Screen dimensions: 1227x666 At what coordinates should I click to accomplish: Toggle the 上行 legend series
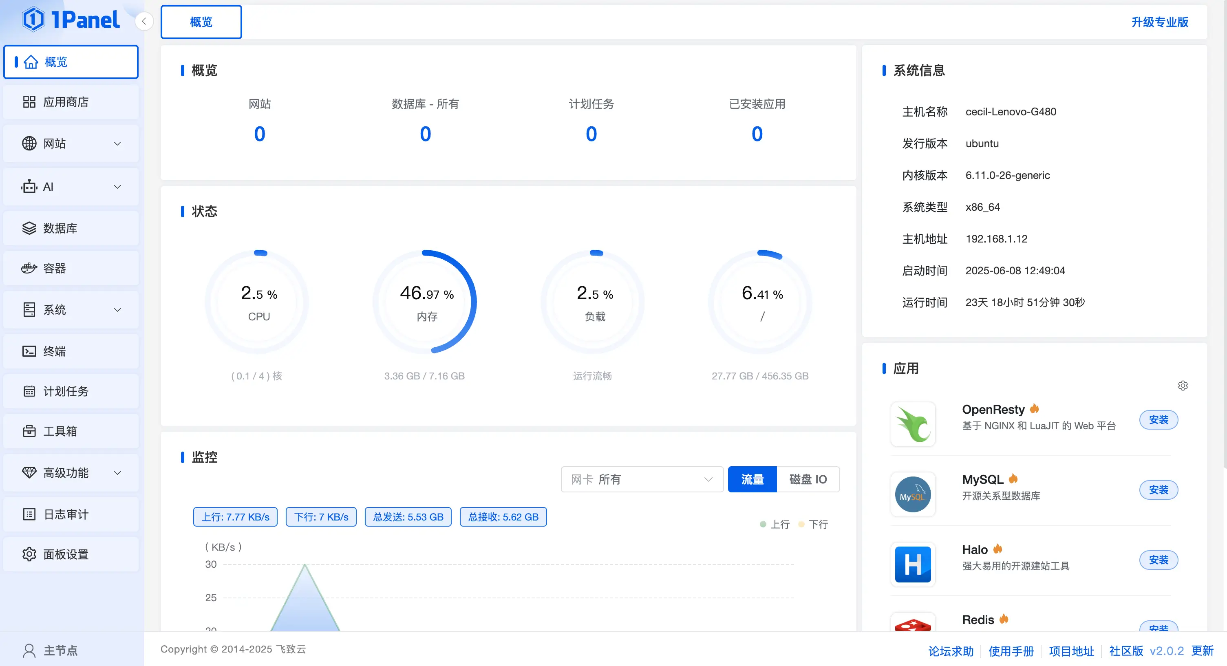point(775,525)
